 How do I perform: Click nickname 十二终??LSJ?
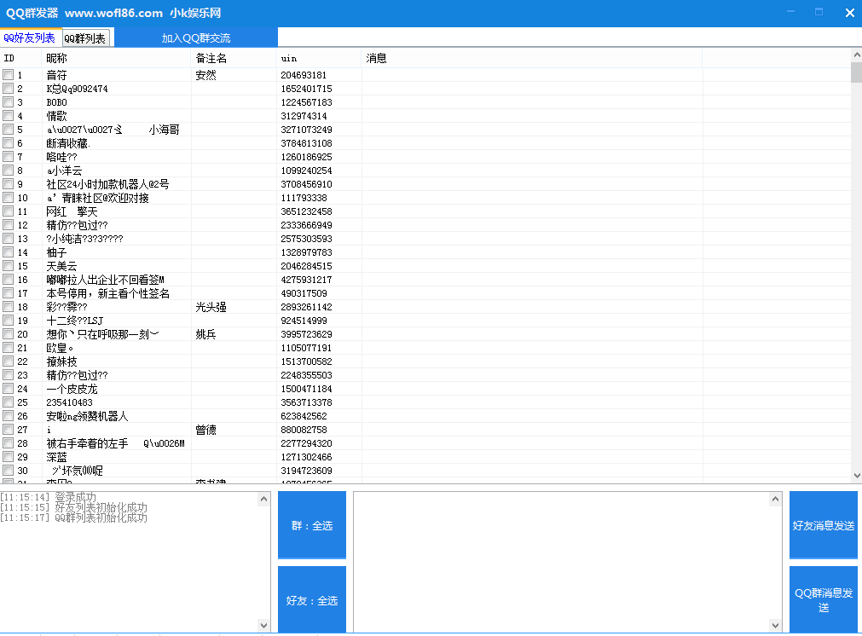[75, 321]
